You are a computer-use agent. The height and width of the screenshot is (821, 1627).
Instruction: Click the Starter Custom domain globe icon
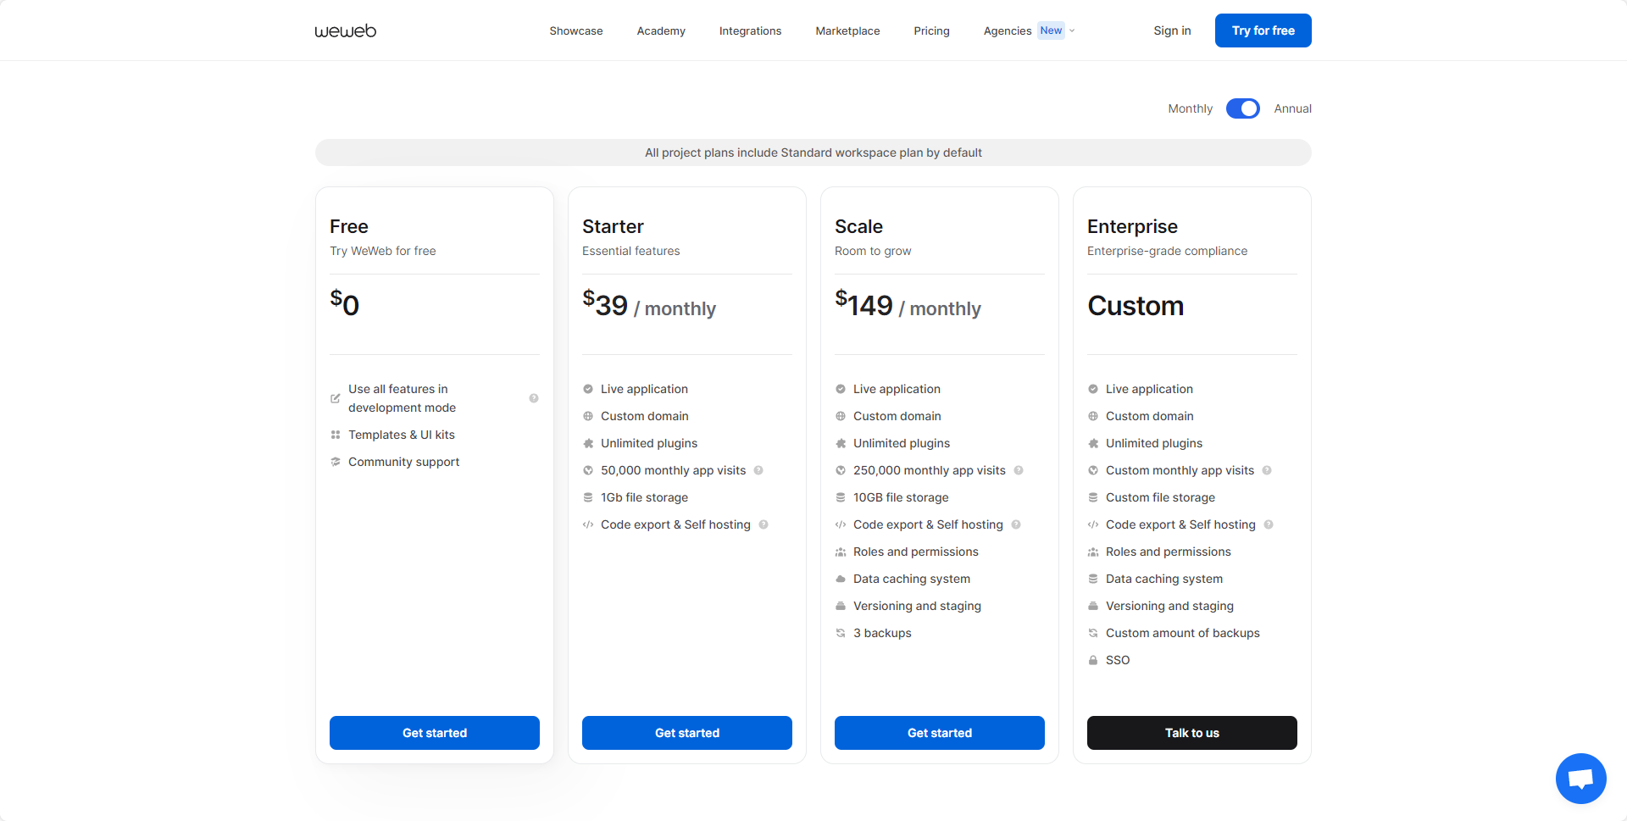tap(588, 416)
